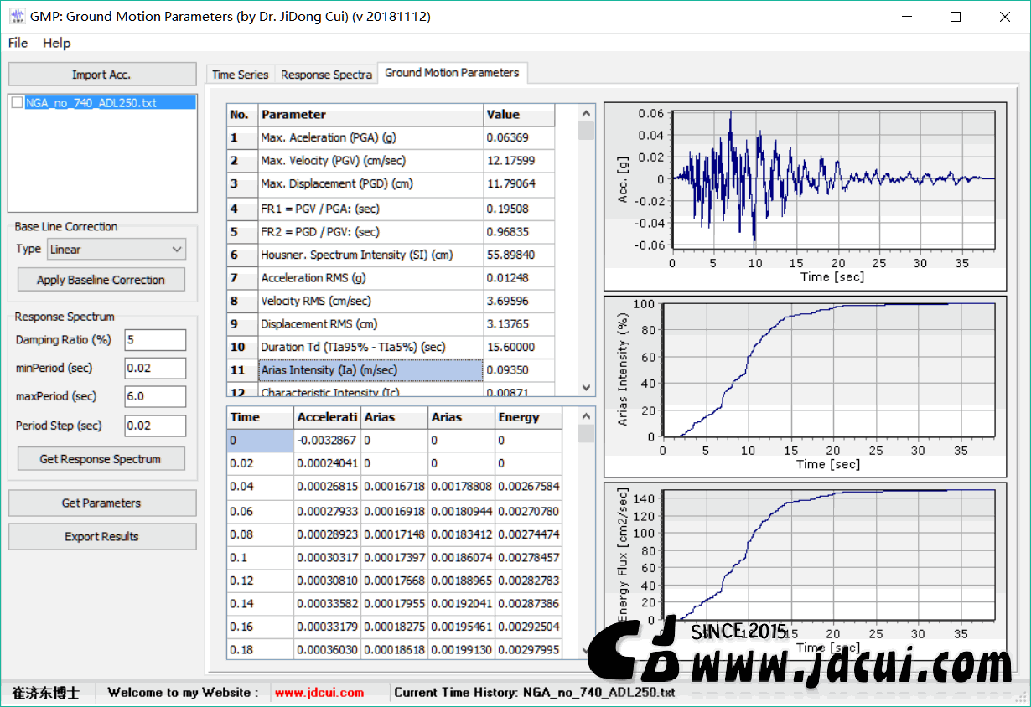This screenshot has height=707, width=1031.
Task: Click the Energy column header
Action: [x=529, y=417]
